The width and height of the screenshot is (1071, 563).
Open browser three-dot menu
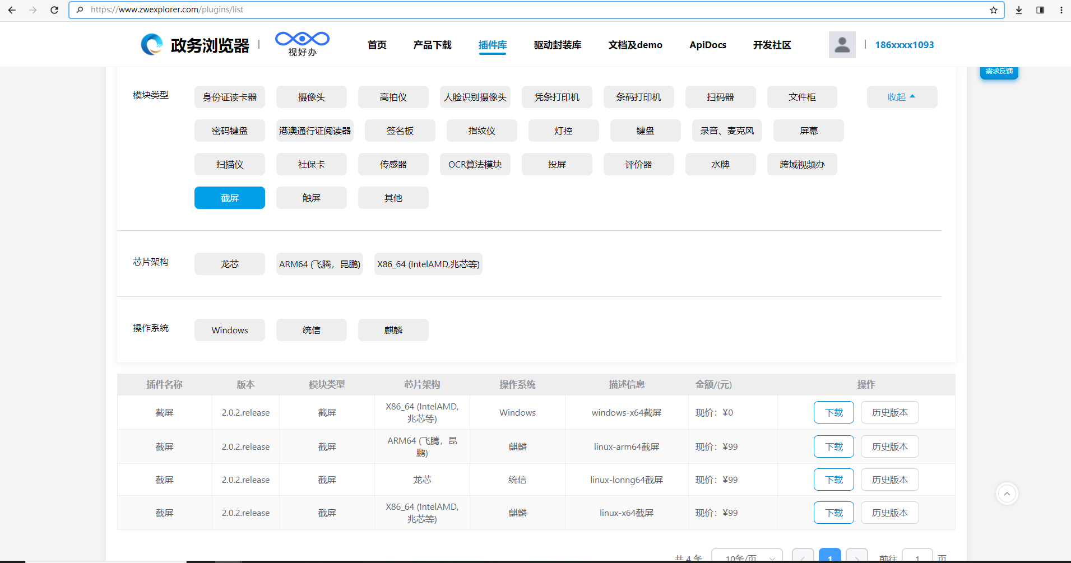(x=1061, y=10)
